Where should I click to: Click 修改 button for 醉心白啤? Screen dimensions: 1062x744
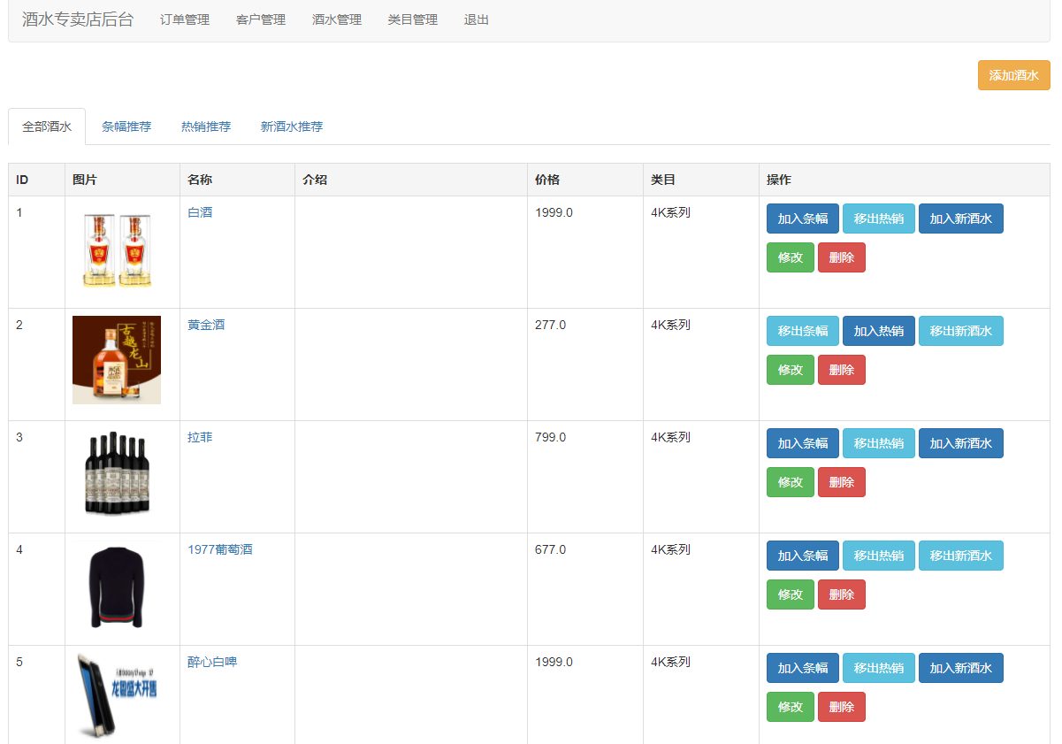pyautogui.click(x=790, y=707)
